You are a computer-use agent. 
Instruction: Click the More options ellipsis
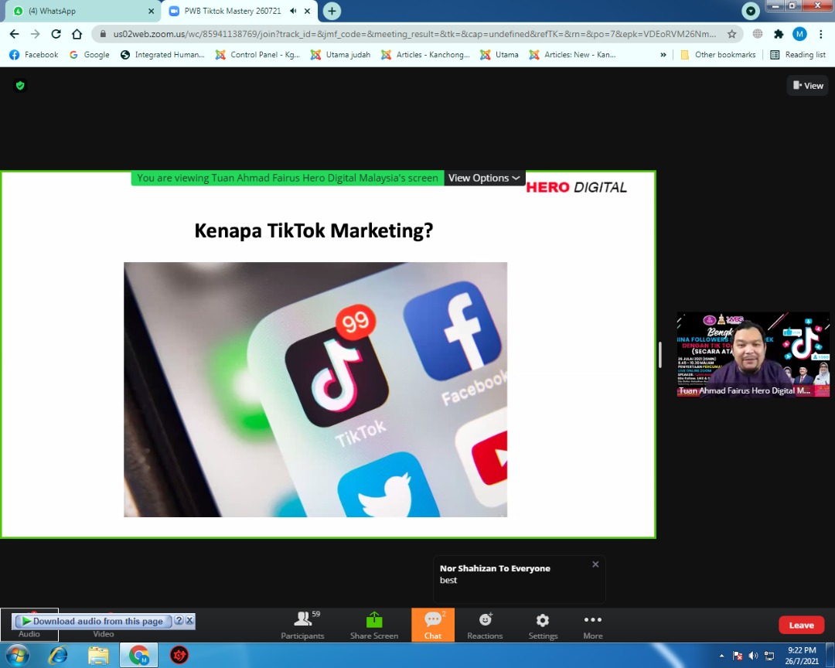coord(593,625)
